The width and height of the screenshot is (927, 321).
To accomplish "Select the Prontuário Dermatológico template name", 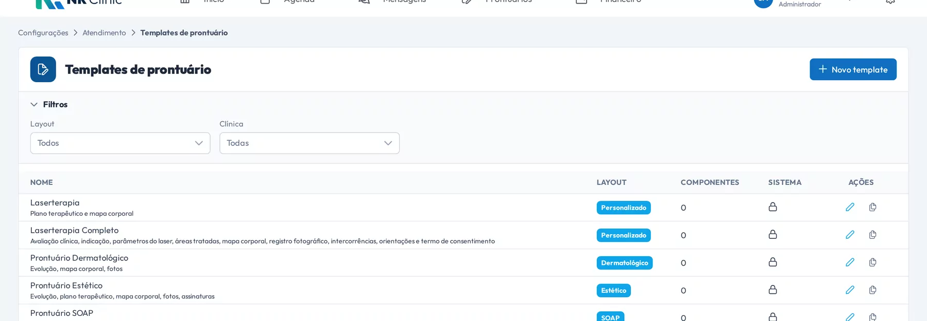I will coord(79,258).
